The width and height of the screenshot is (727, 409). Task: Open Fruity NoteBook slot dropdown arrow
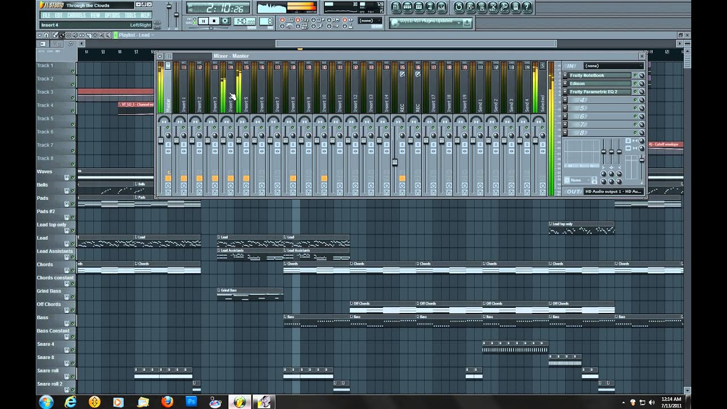tap(565, 76)
